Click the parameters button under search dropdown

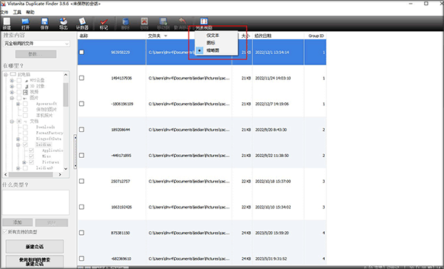click(36, 54)
